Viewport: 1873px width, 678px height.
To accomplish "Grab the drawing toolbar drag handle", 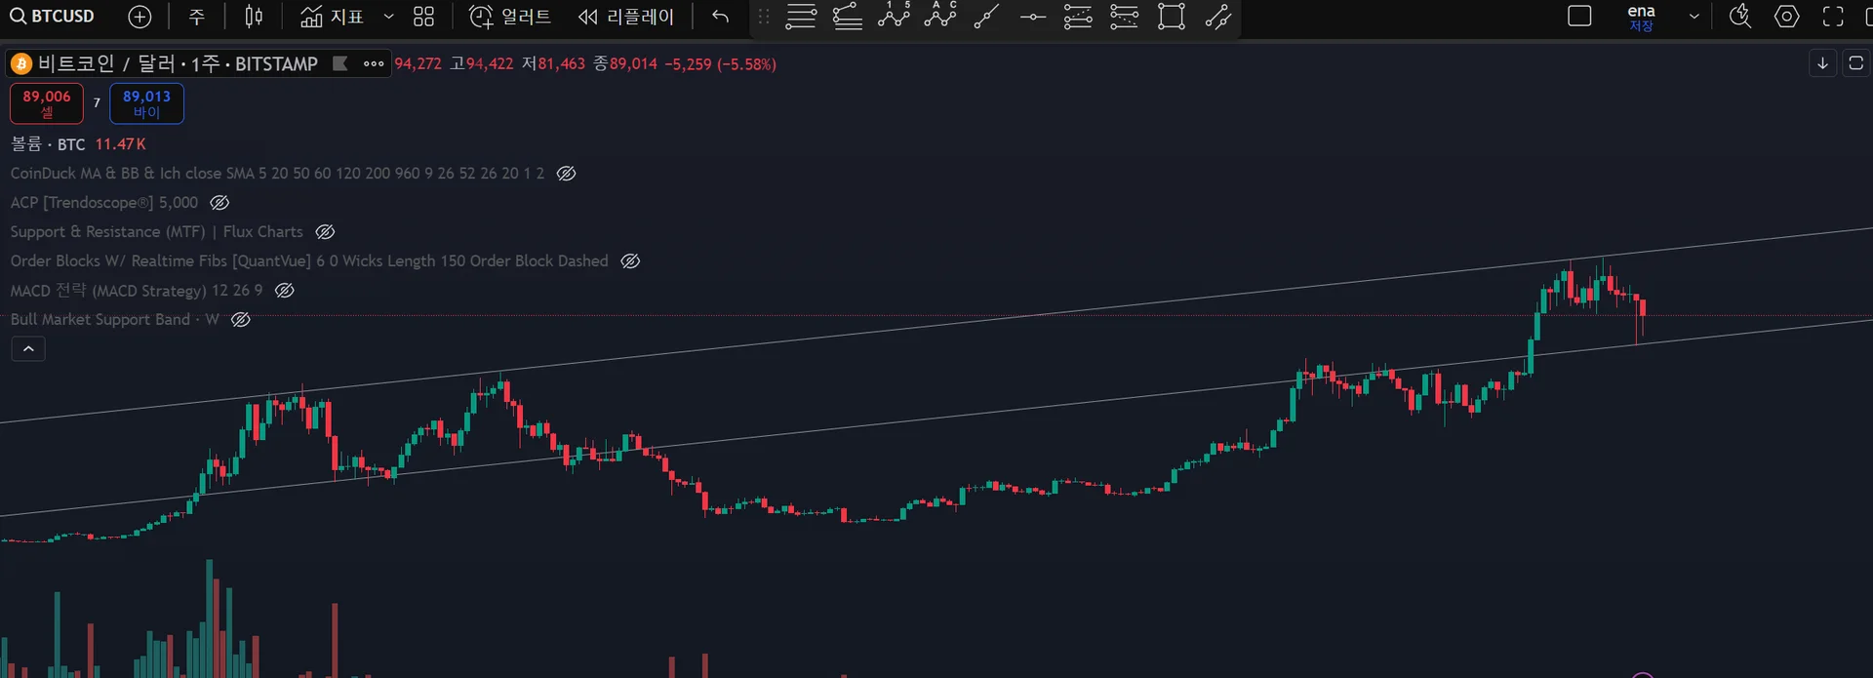I will [764, 17].
